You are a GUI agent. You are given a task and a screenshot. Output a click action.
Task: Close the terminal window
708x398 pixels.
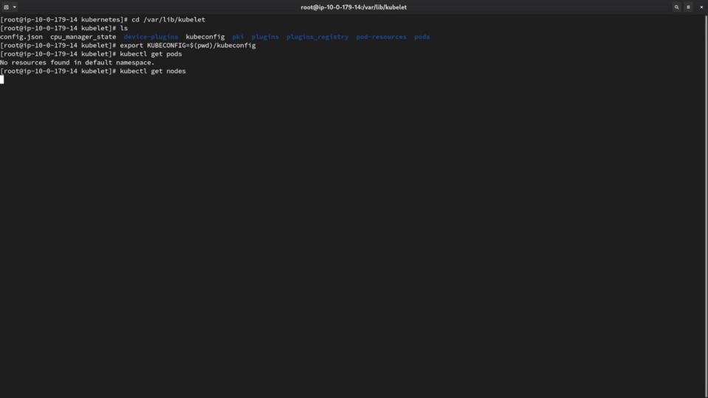pyautogui.click(x=701, y=7)
